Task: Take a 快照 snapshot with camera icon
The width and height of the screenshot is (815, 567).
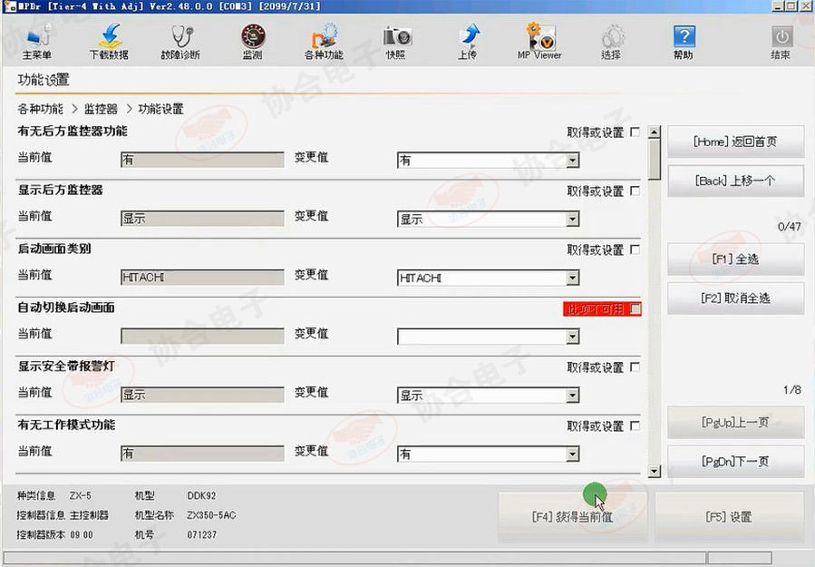Action: pos(396,42)
